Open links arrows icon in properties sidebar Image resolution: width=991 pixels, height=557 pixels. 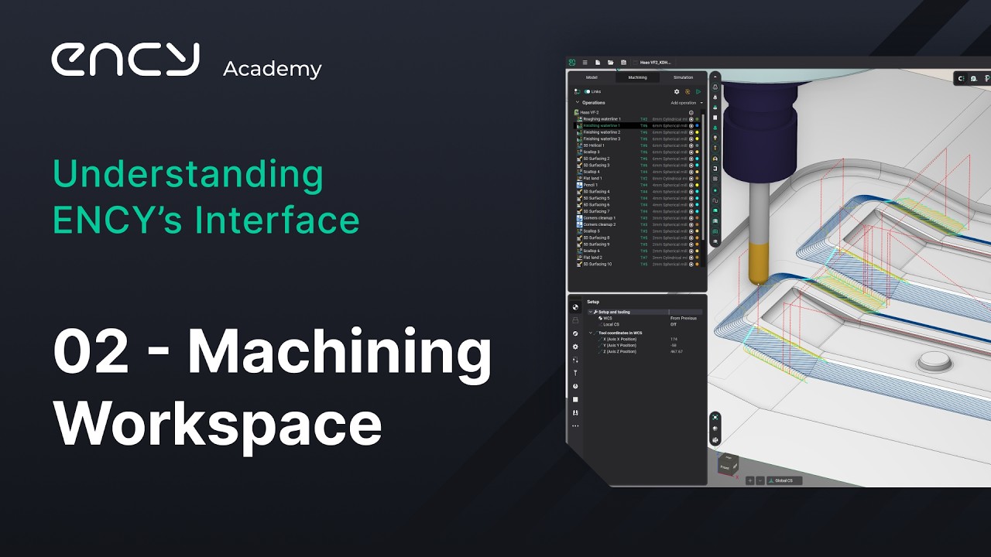[575, 360]
